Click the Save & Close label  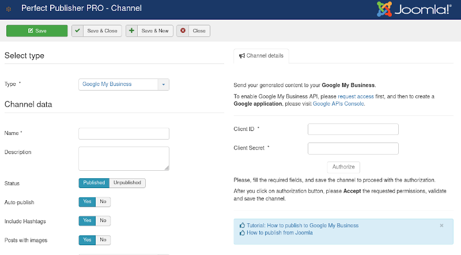(x=102, y=31)
